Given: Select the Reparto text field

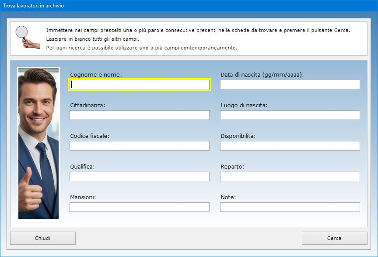Looking at the screenshot, I should 290,176.
